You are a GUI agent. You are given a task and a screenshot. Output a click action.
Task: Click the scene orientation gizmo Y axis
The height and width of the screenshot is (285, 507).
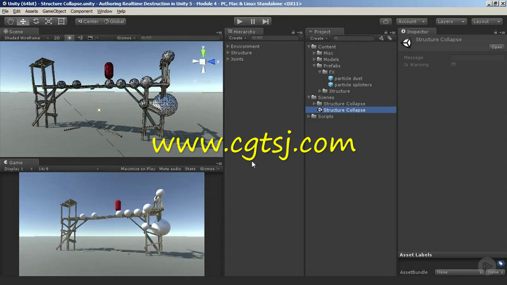pyautogui.click(x=203, y=52)
